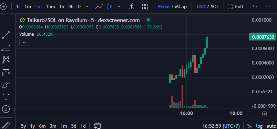Click the green market status dot
This screenshot has width=277, height=129.
click(x=148, y=20)
